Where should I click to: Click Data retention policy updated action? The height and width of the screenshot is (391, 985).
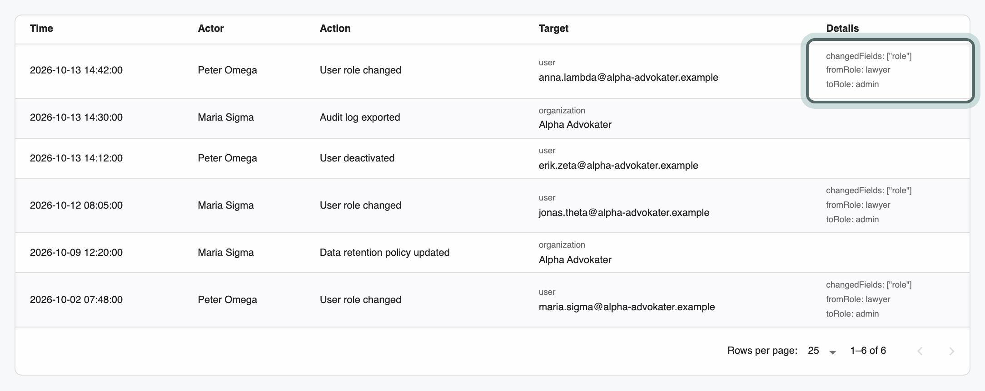click(384, 253)
